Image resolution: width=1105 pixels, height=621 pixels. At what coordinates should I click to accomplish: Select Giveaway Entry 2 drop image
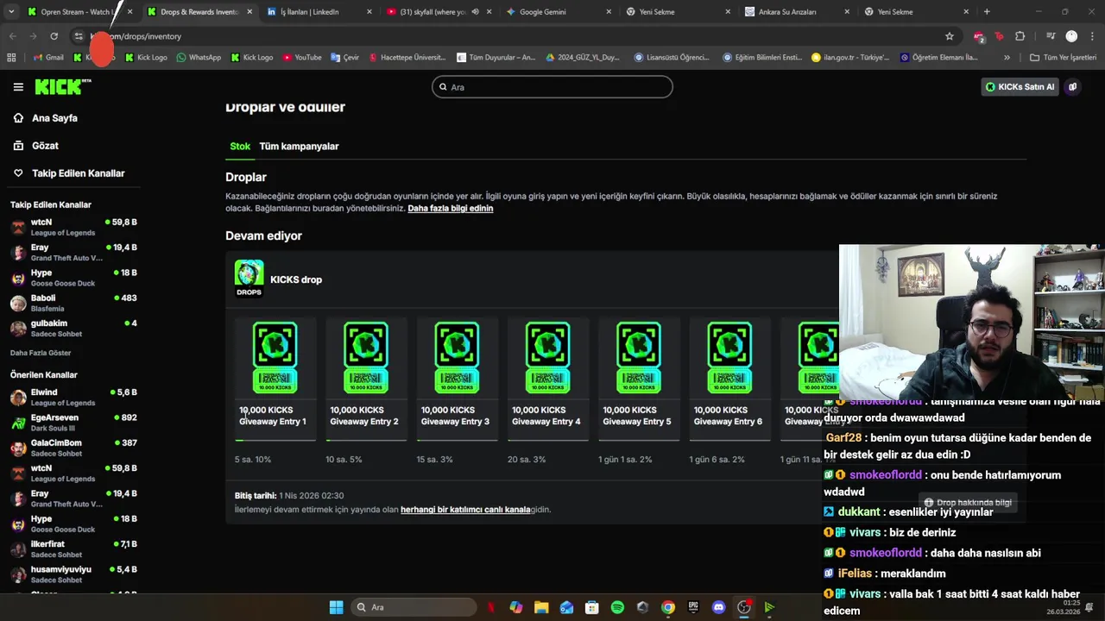click(x=366, y=358)
